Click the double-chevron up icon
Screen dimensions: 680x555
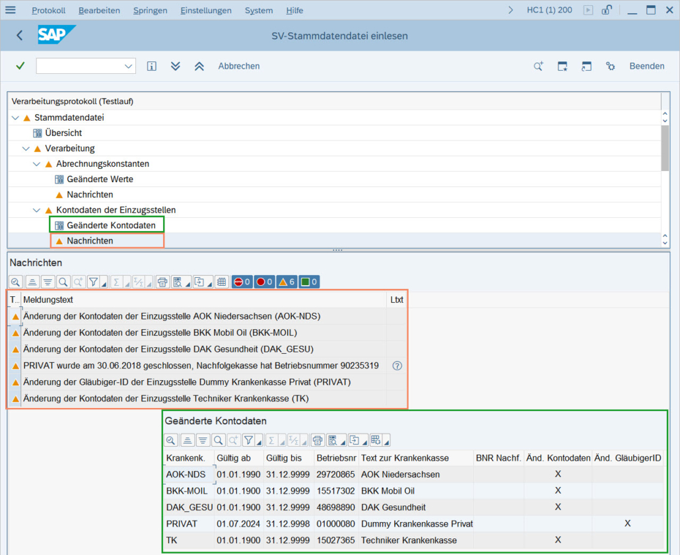[x=199, y=66]
